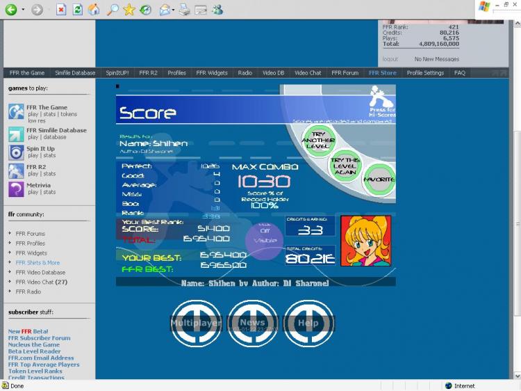
Task: Open the Profile Settings menu item
Action: [425, 73]
